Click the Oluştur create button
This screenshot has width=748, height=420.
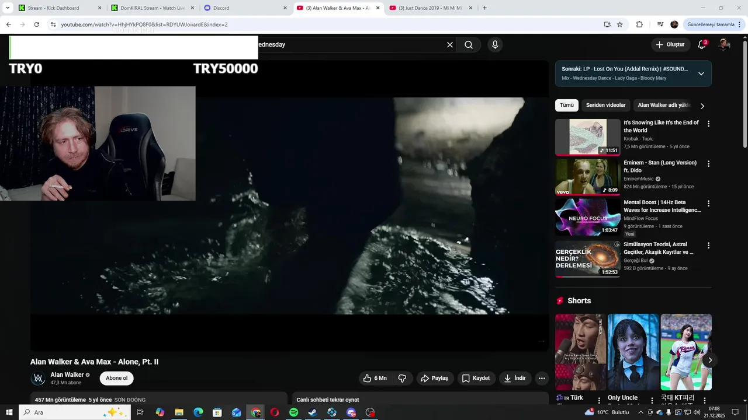point(670,45)
